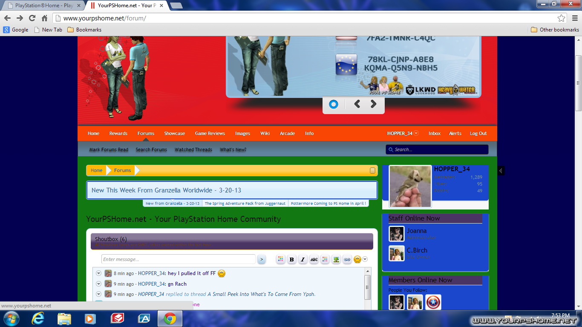The width and height of the screenshot is (582, 327).
Task: Open the Inbox link
Action: tap(435, 133)
